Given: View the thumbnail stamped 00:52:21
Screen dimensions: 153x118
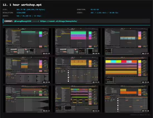Looking at the screenshot, I should click(76, 99).
